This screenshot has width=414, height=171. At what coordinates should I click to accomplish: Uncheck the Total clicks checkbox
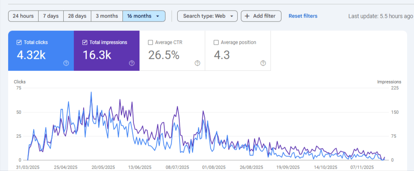point(19,42)
